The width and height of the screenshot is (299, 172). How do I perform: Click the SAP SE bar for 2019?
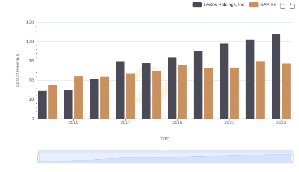[x=182, y=92]
